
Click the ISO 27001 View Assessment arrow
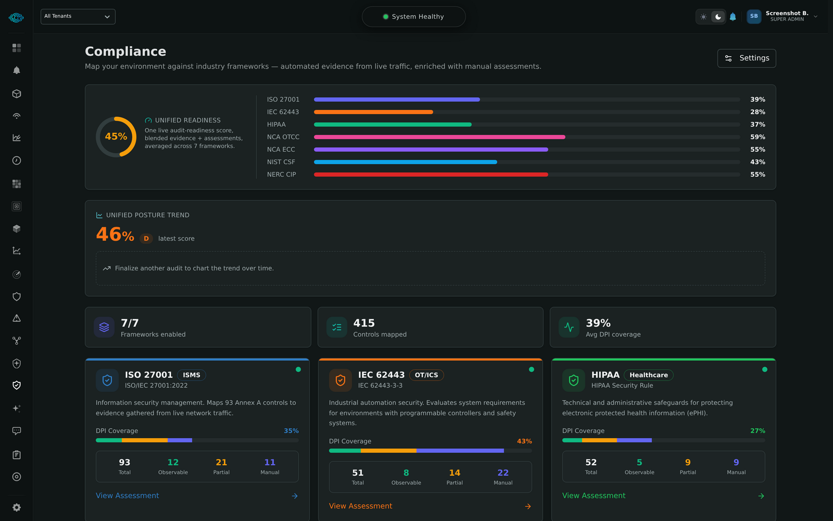(295, 496)
